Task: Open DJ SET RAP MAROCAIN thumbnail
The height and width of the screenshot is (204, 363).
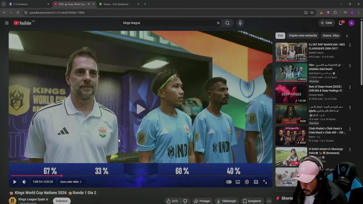Action: pyautogui.click(x=291, y=52)
